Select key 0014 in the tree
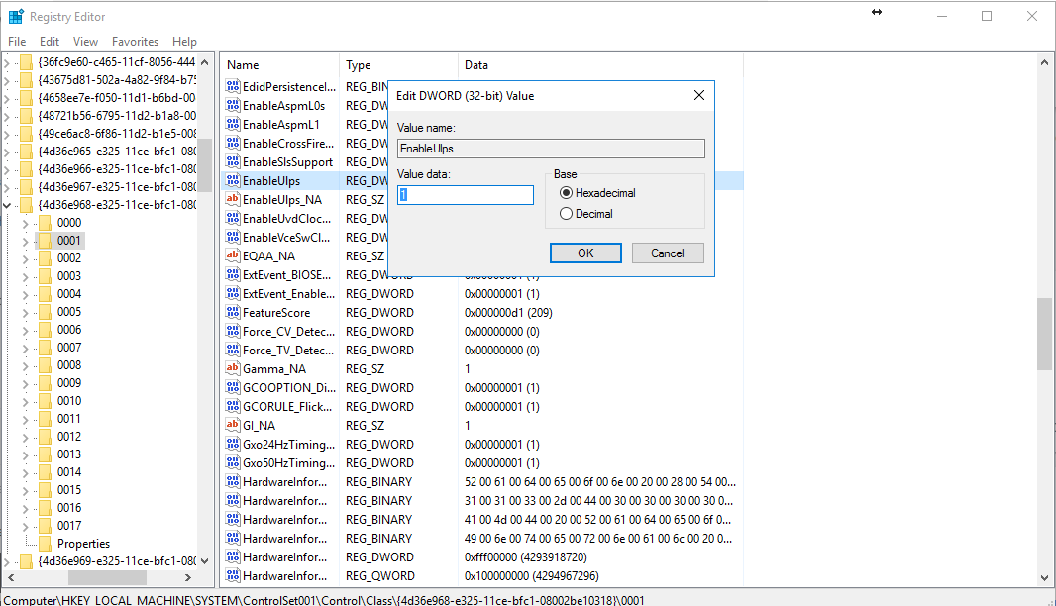Viewport: 1056px width, 606px height. [68, 472]
